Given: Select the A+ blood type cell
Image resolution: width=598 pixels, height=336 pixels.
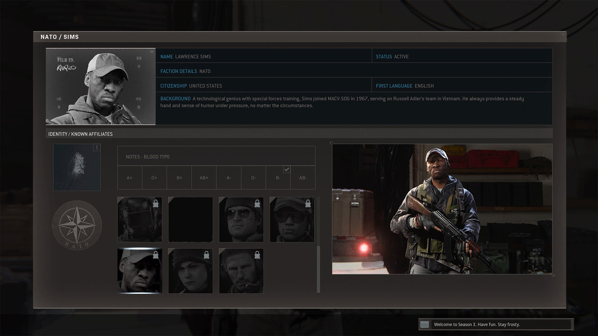Looking at the screenshot, I should point(130,178).
